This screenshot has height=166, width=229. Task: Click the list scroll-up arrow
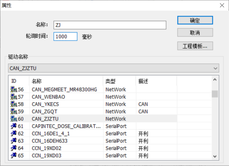[215, 80]
